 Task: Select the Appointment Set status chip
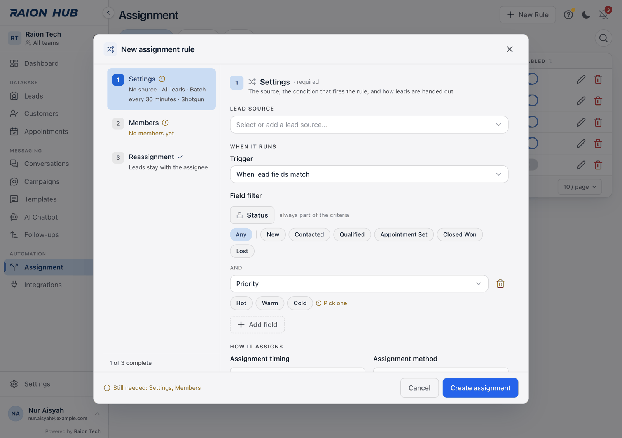404,235
